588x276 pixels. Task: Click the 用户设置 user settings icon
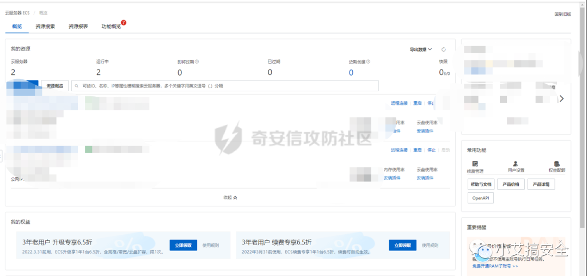[516, 164]
